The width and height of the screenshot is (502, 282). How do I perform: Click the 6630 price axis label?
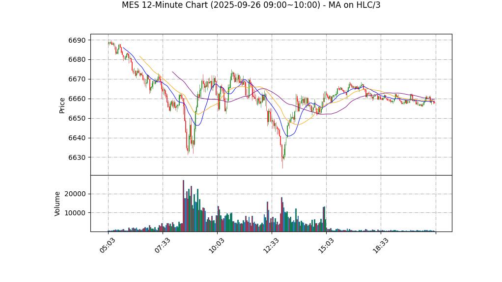tap(77, 157)
